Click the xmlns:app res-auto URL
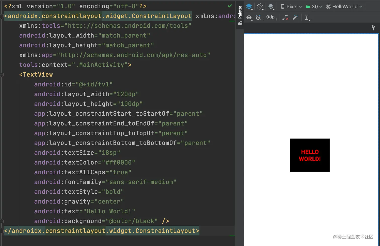The width and height of the screenshot is (380, 246). pyautogui.click(x=133, y=55)
